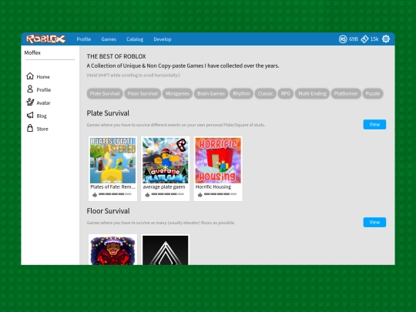Click the Moffex username in the sidebar
The image size is (416, 312).
pos(32,52)
